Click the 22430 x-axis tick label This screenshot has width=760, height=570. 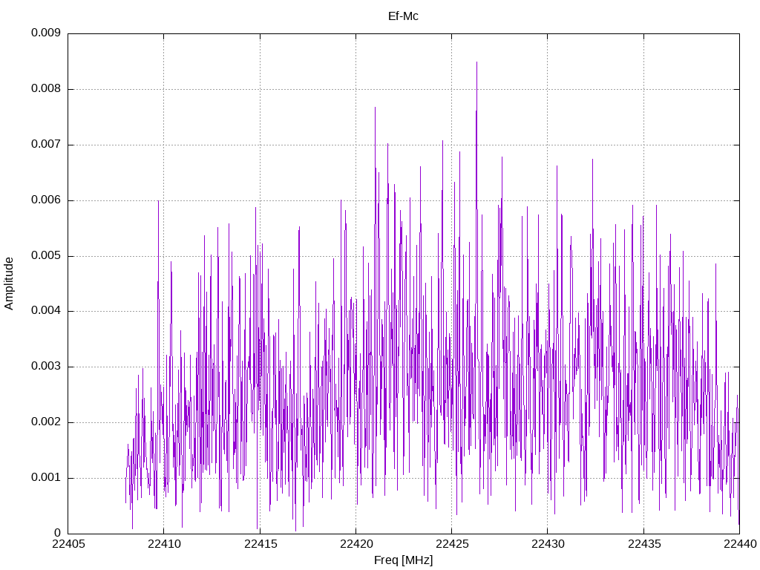pos(548,544)
